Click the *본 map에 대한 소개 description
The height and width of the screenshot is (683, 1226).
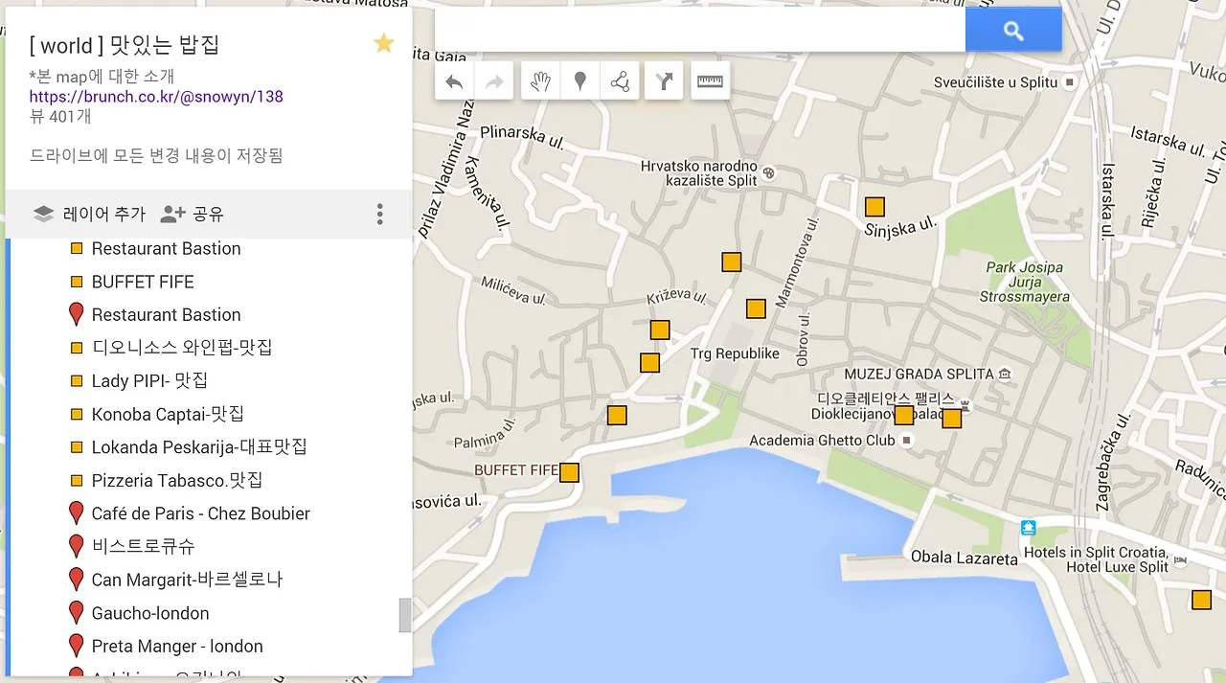[102, 76]
